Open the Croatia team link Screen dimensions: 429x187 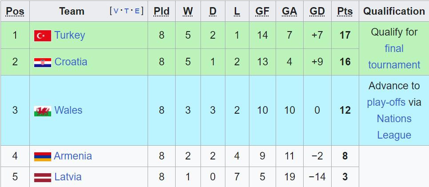point(71,62)
